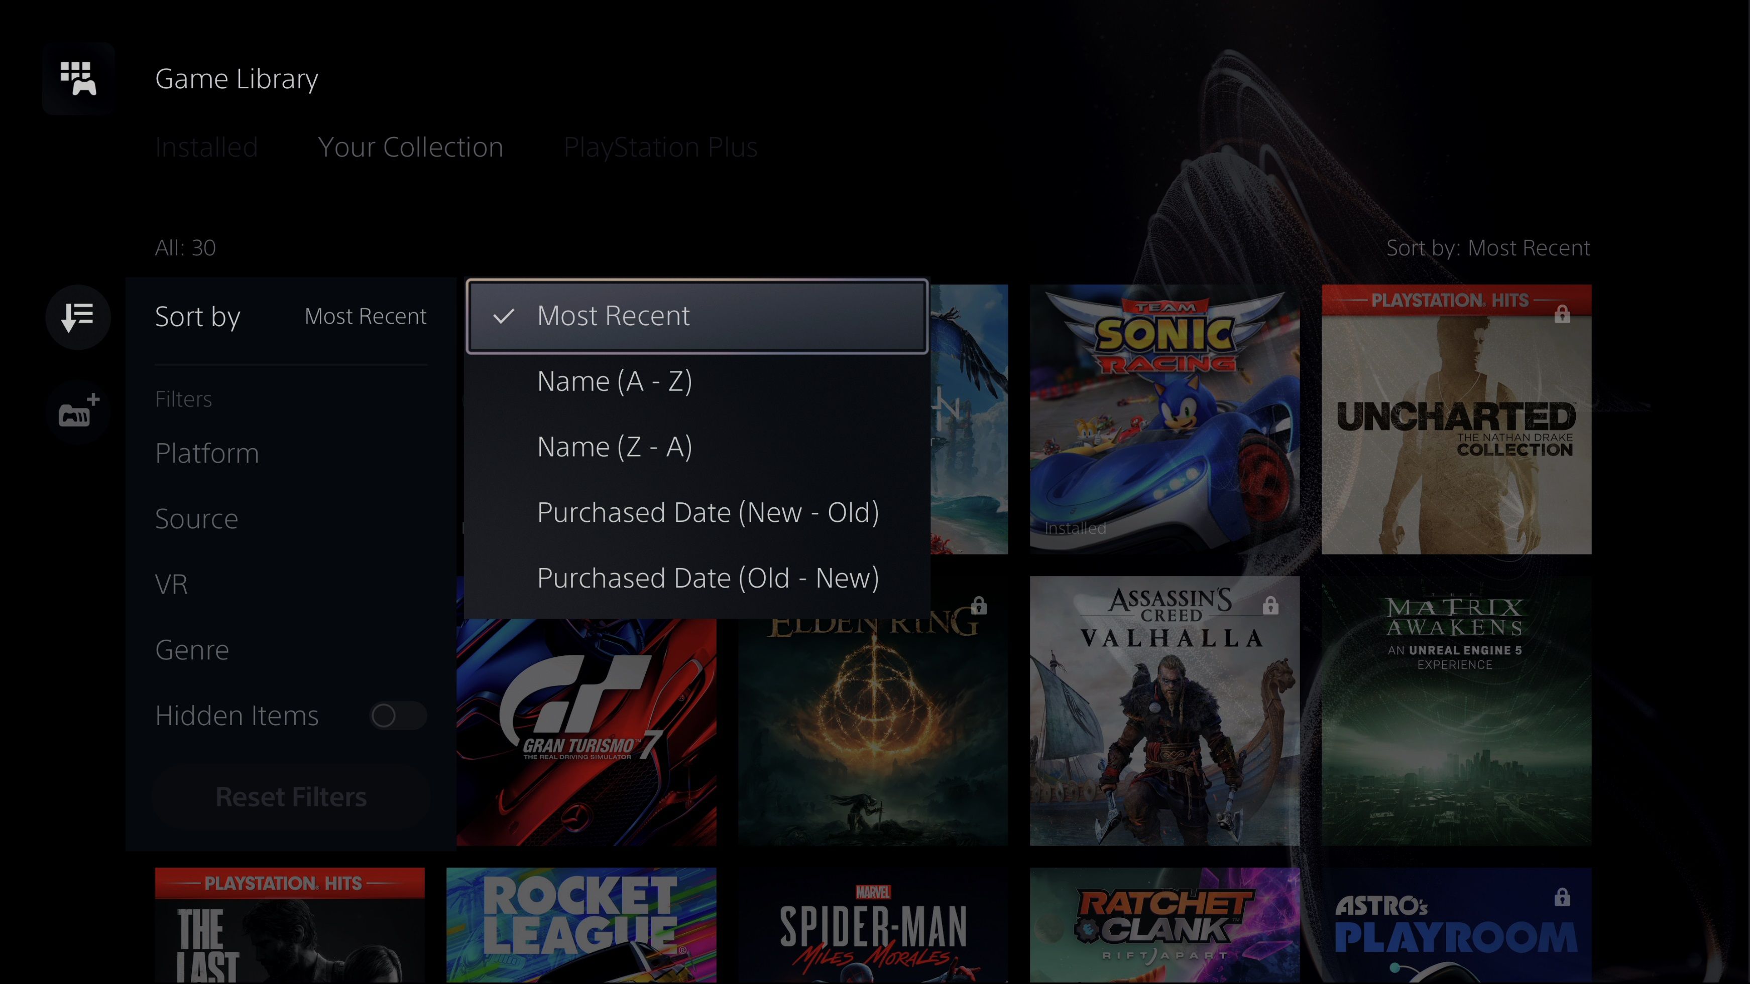The image size is (1750, 984).
Task: Click the lock icon on Uncharted cover
Action: pyautogui.click(x=1562, y=314)
